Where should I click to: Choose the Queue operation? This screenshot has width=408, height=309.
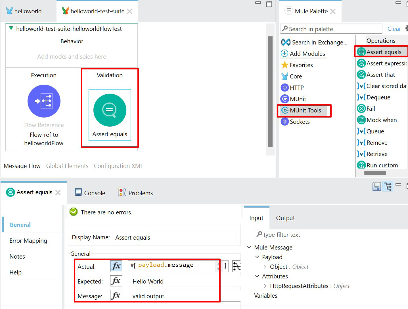pos(371,131)
